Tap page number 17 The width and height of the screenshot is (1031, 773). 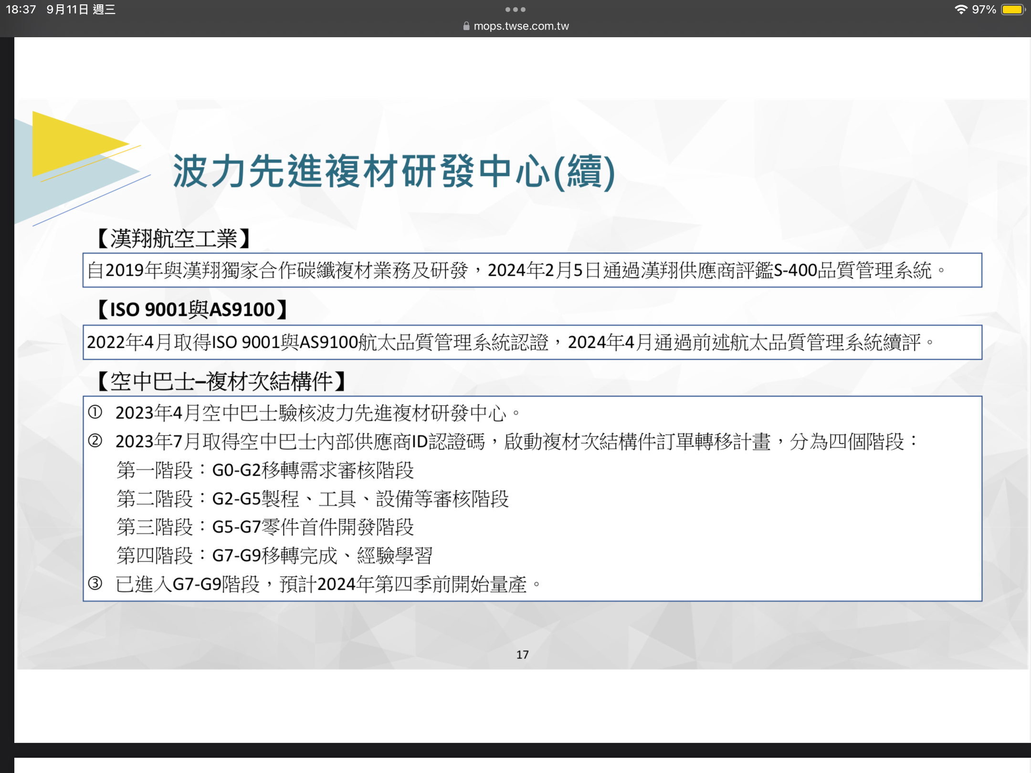tap(522, 655)
